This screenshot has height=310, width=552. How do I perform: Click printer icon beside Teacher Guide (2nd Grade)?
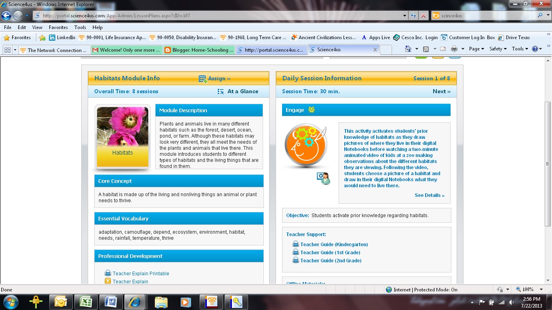(296, 260)
